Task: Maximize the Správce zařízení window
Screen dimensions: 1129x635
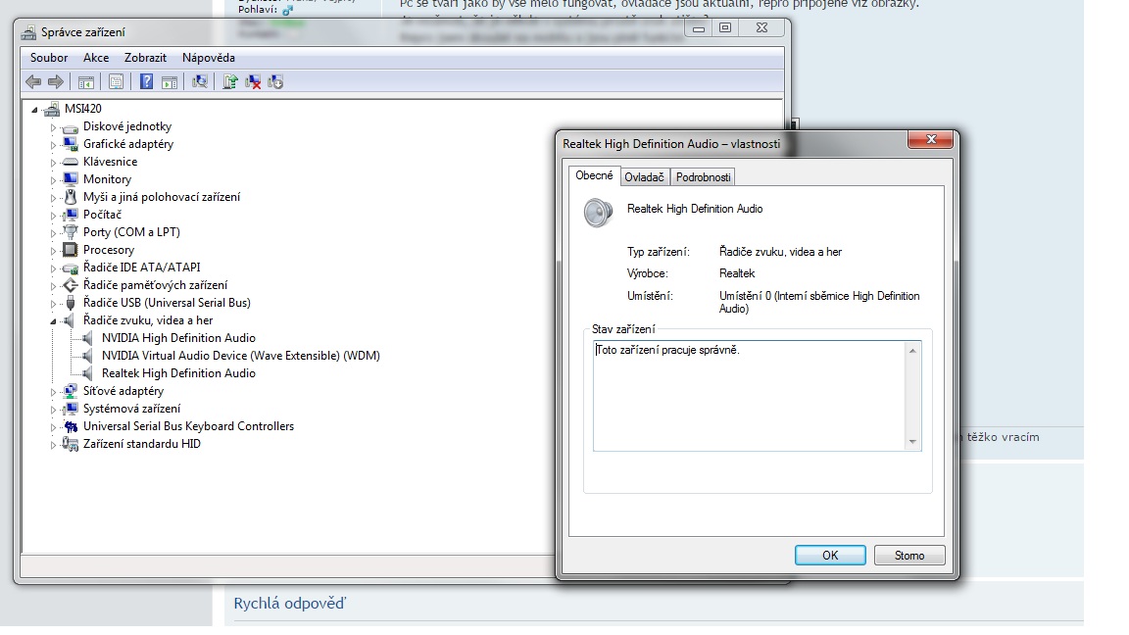Action: pyautogui.click(x=725, y=27)
